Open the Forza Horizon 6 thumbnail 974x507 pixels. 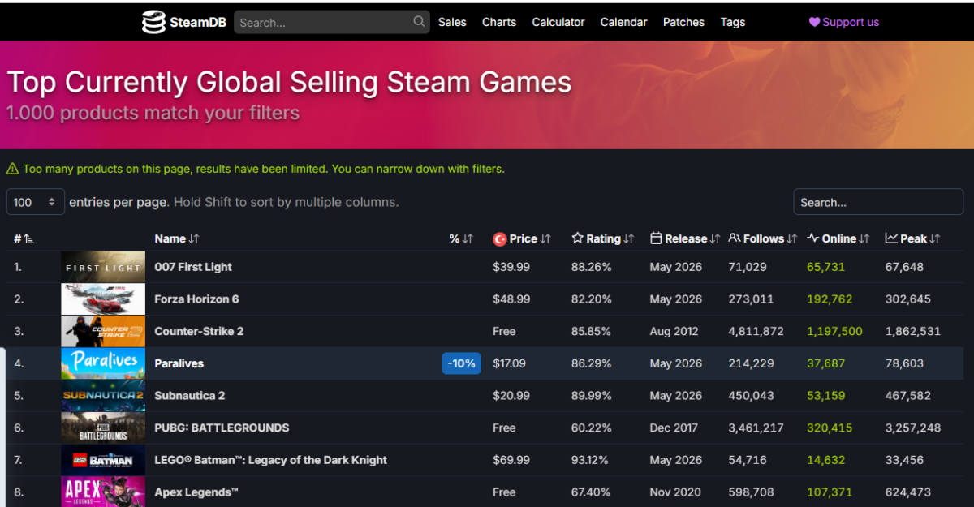103,299
